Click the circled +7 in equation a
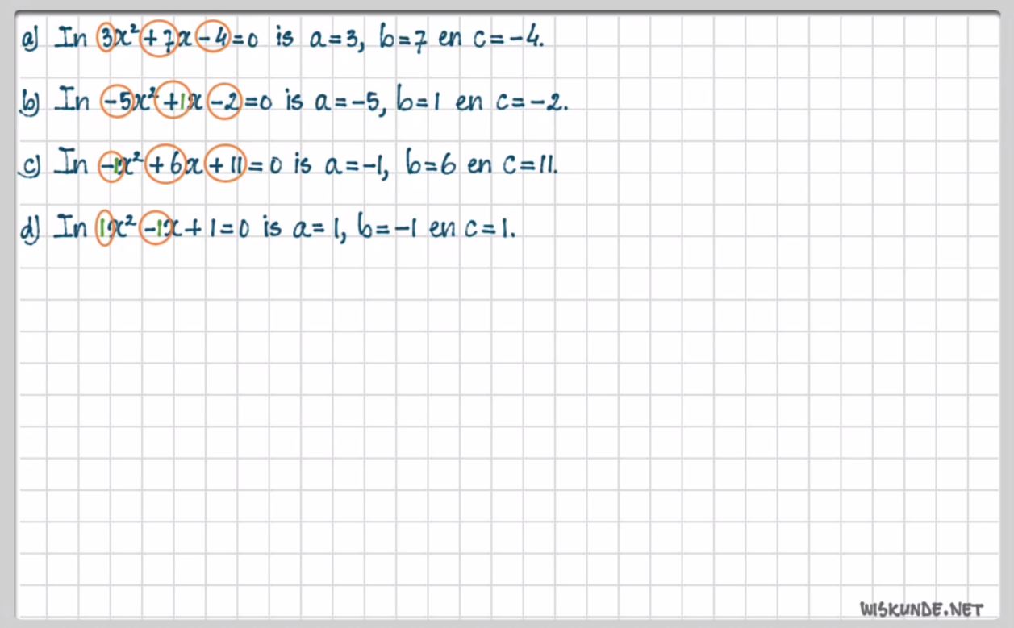 coord(156,39)
